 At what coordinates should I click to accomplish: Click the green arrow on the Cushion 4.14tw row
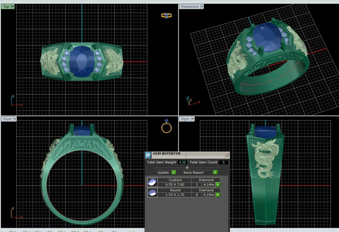tap(218, 184)
